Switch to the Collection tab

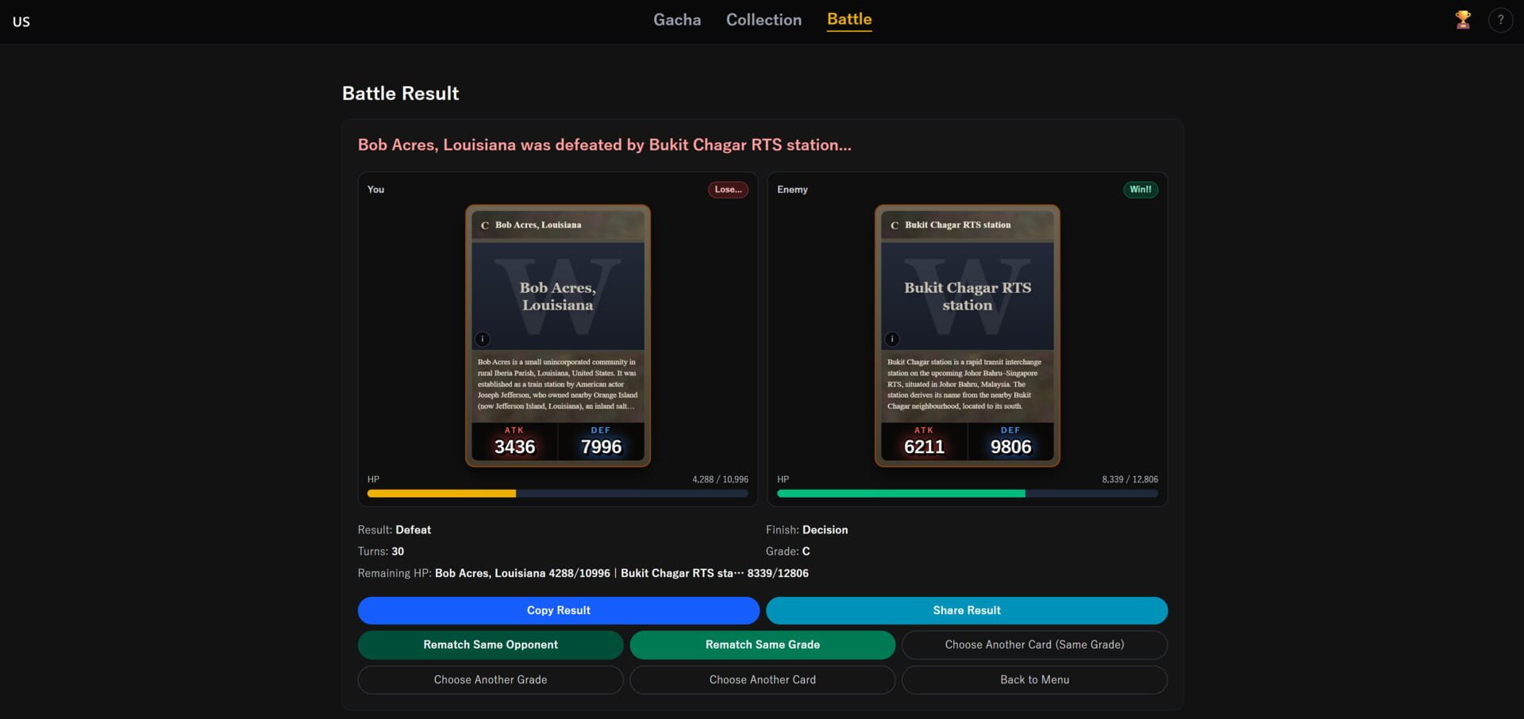pyautogui.click(x=763, y=20)
